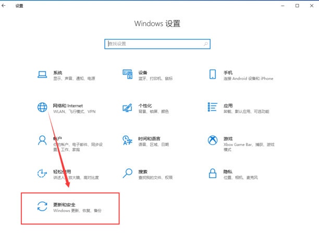Image resolution: width=319 pixels, height=238 pixels.
Task: Open 游戏 settings title
Action: click(228, 139)
